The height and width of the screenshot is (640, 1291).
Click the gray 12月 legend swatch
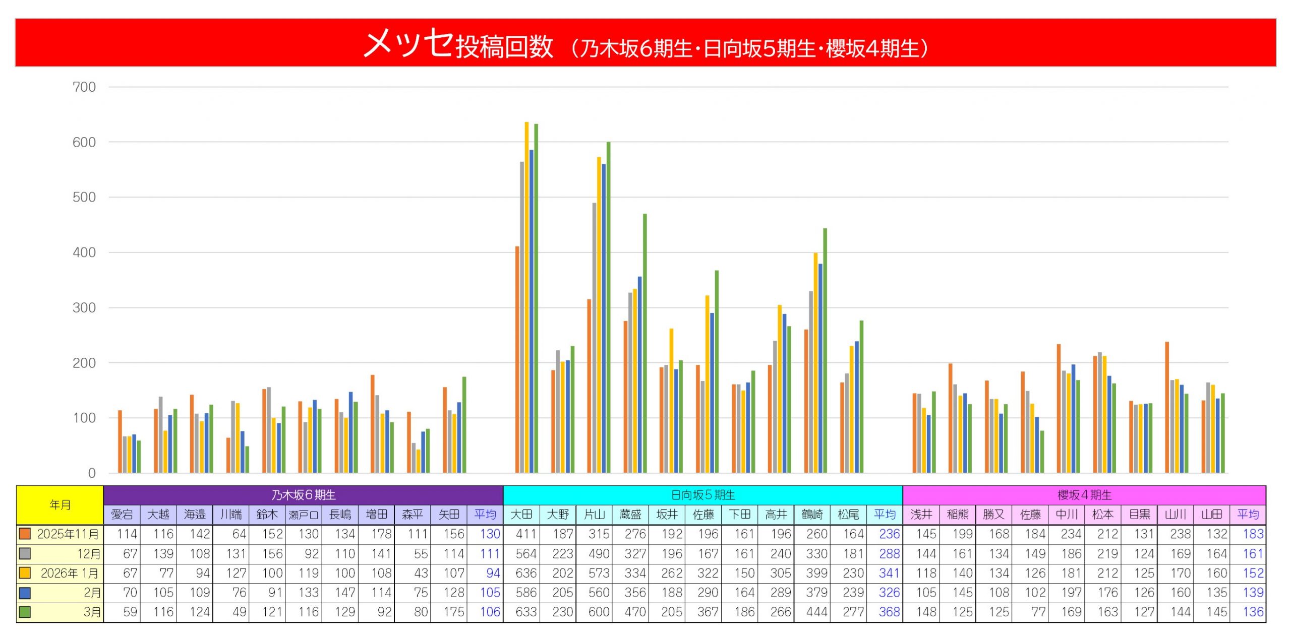(x=24, y=553)
